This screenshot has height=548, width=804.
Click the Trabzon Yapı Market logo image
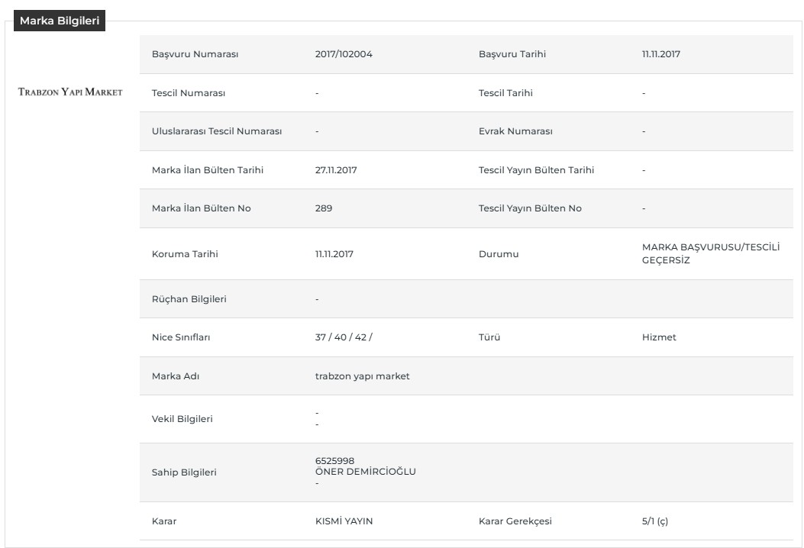70,92
